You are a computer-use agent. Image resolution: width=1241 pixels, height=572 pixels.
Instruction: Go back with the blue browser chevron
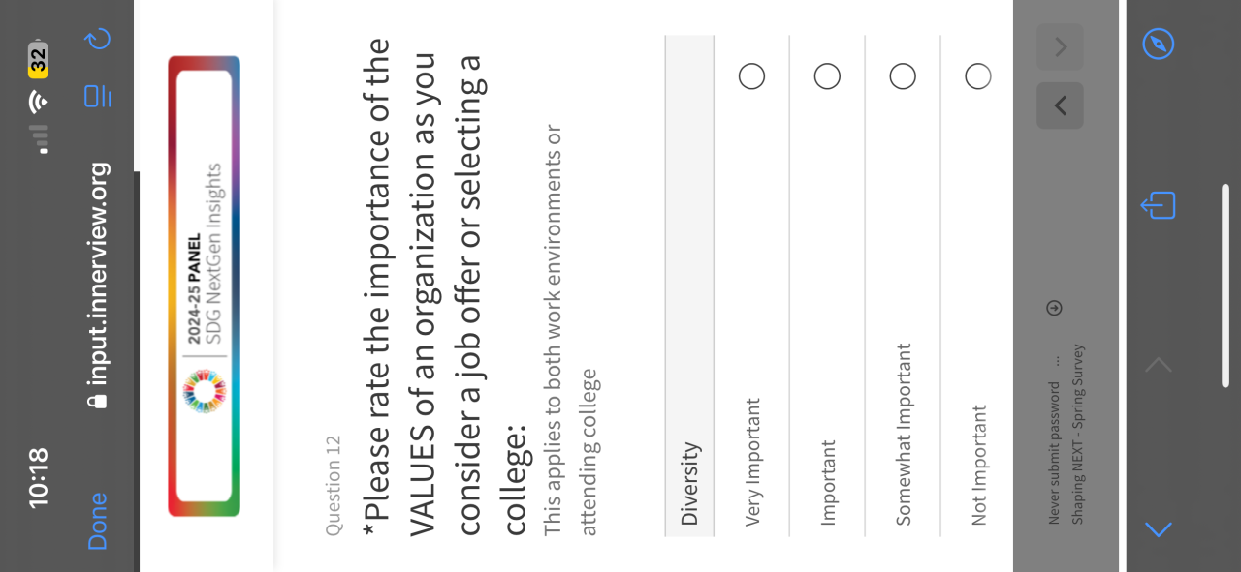[1159, 528]
